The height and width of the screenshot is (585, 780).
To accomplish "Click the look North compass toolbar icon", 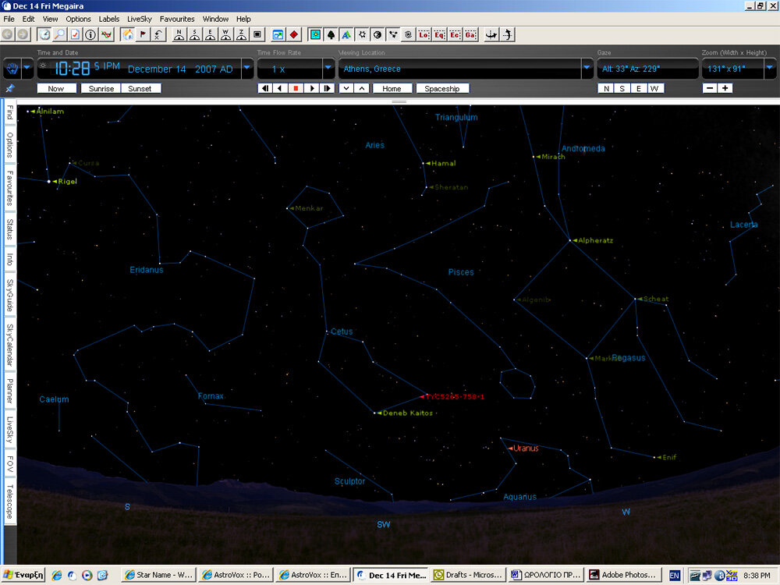I will point(179,34).
